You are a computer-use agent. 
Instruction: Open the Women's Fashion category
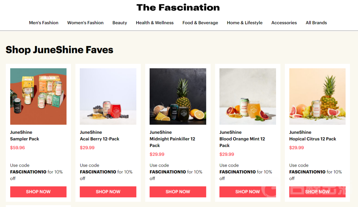[85, 23]
